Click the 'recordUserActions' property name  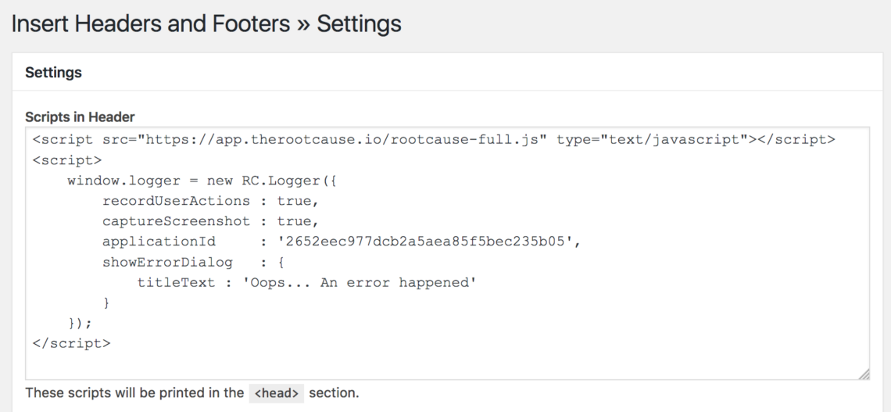point(176,201)
